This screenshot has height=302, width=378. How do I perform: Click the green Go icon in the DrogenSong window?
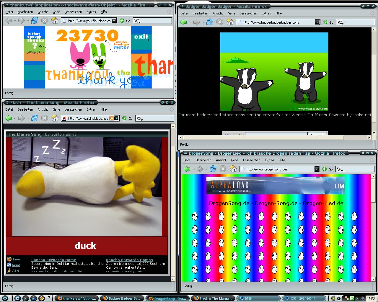pyautogui.click(x=325, y=169)
